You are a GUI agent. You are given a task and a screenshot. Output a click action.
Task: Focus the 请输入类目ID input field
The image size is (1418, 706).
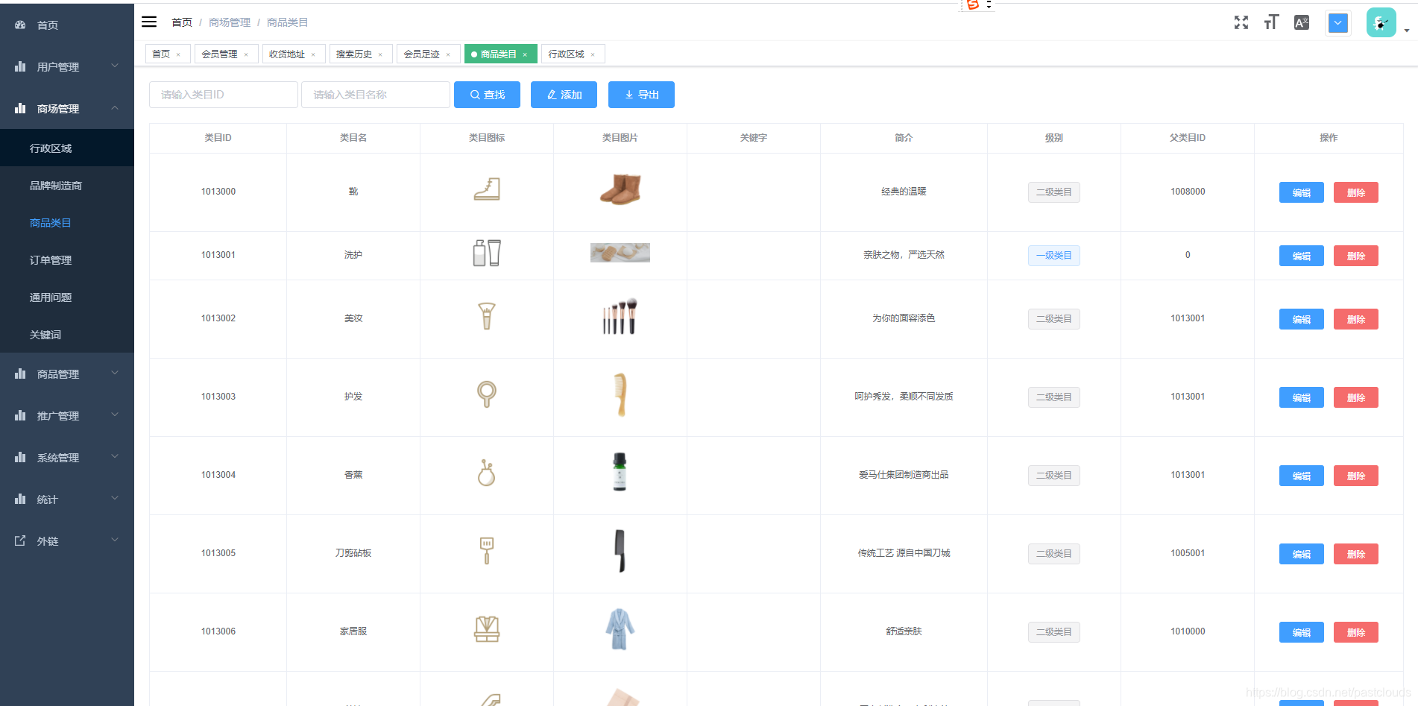point(224,95)
